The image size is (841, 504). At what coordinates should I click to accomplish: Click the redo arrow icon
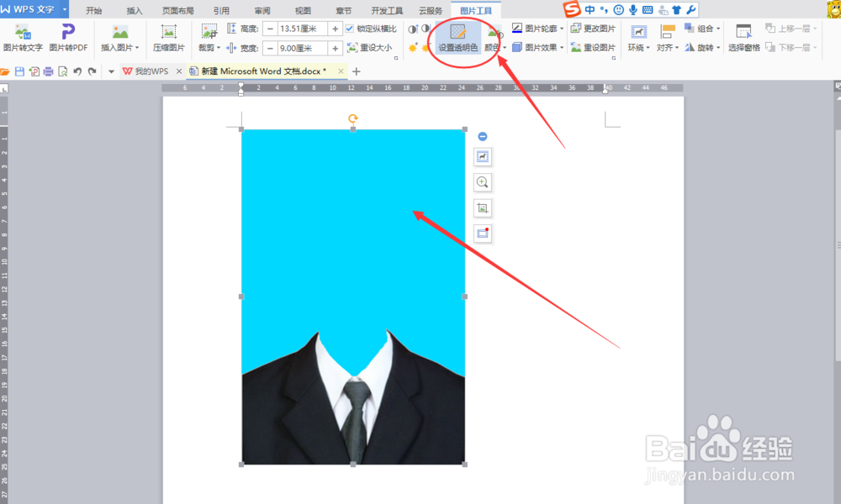93,71
